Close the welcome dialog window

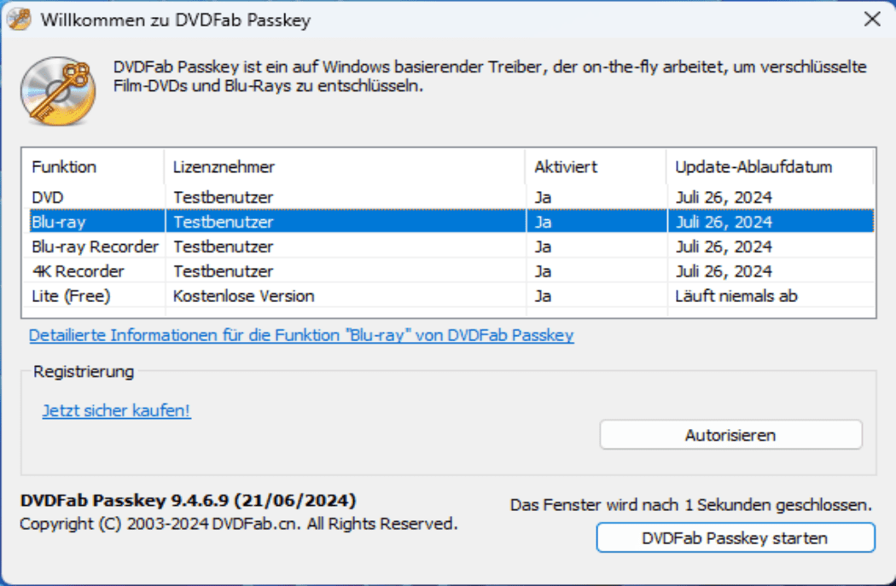tap(872, 19)
